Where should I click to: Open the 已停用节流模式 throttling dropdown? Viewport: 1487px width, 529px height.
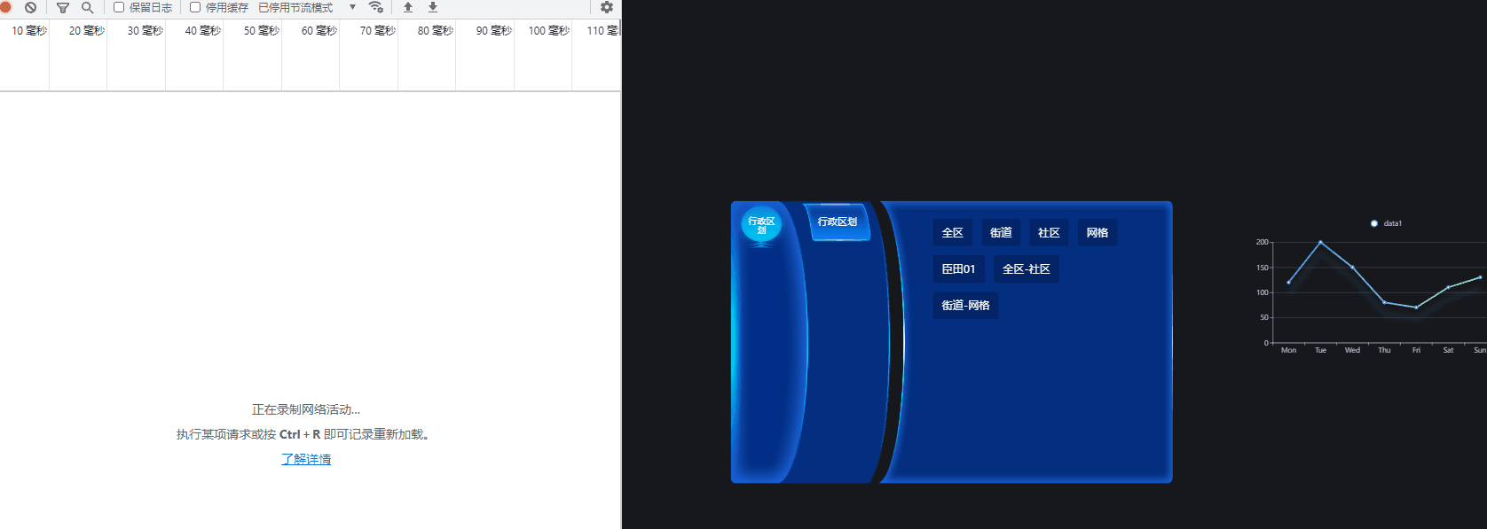tap(307, 7)
